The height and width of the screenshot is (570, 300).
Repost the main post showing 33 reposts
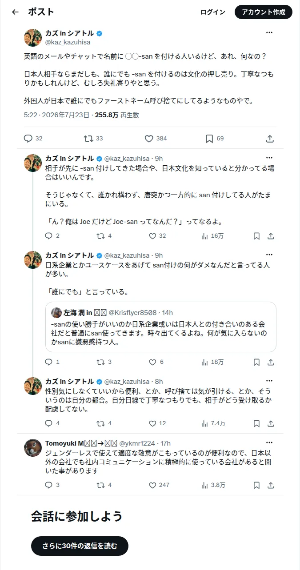click(x=93, y=139)
